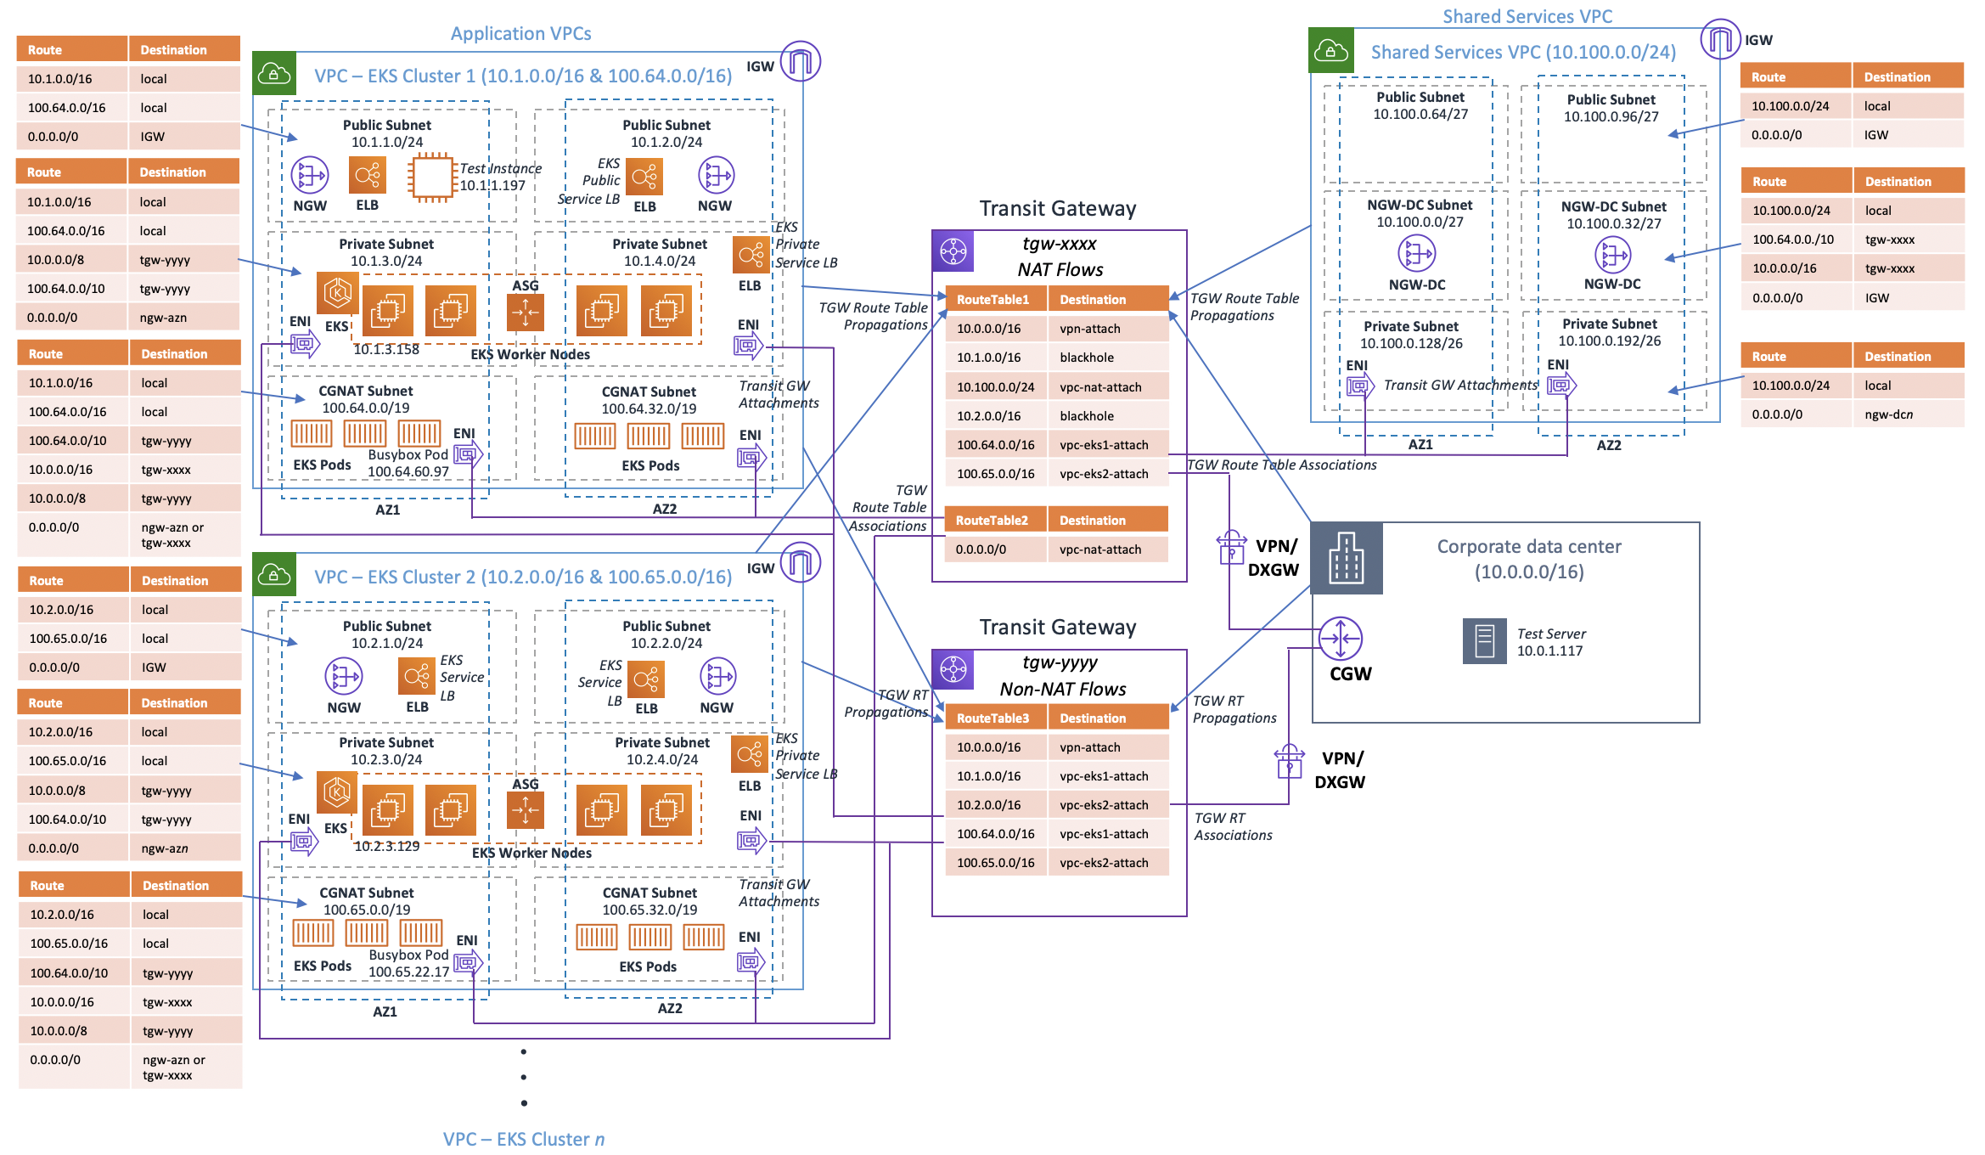
Task: Click the CGW customer gateway icon
Action: pyautogui.click(x=1341, y=639)
